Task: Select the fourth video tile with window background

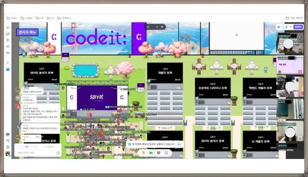Action: [290, 109]
